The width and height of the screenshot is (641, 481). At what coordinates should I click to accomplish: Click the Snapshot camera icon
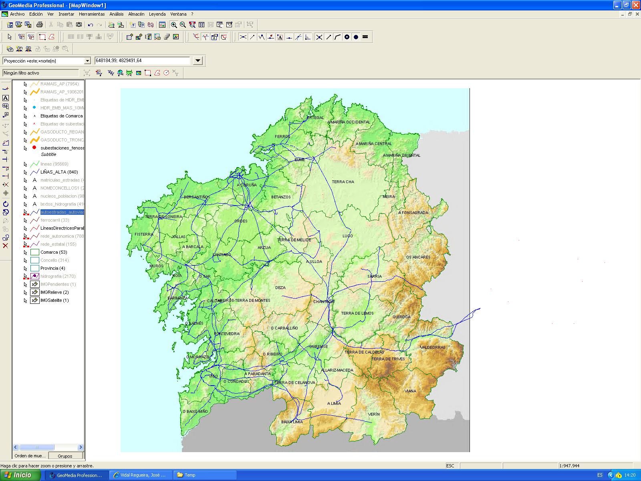79,25
